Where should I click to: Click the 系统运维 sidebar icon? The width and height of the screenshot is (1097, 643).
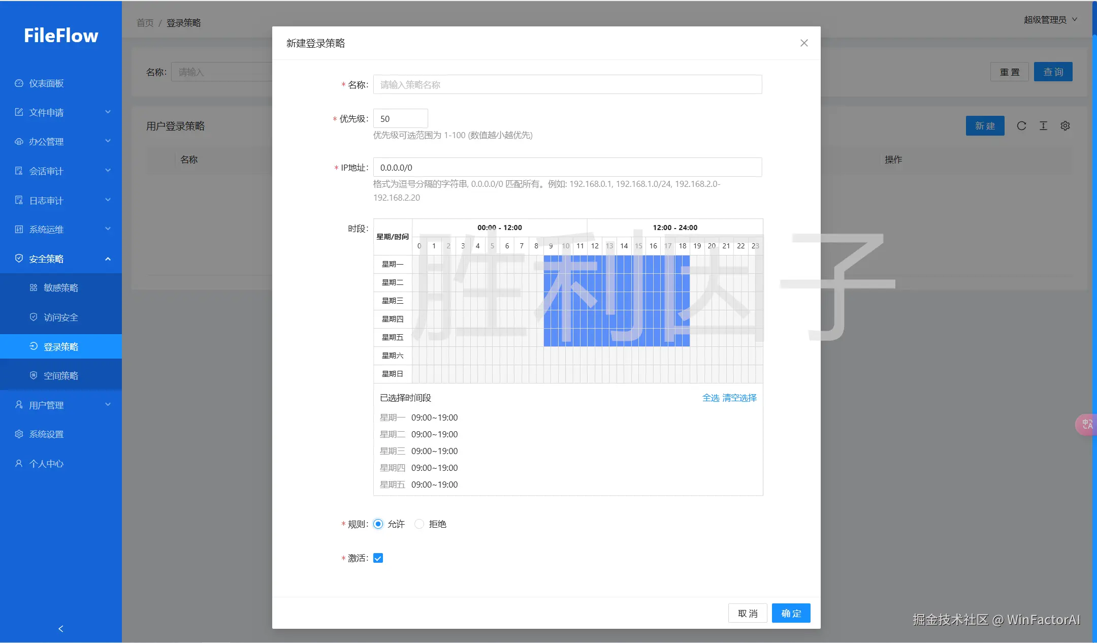coord(19,229)
